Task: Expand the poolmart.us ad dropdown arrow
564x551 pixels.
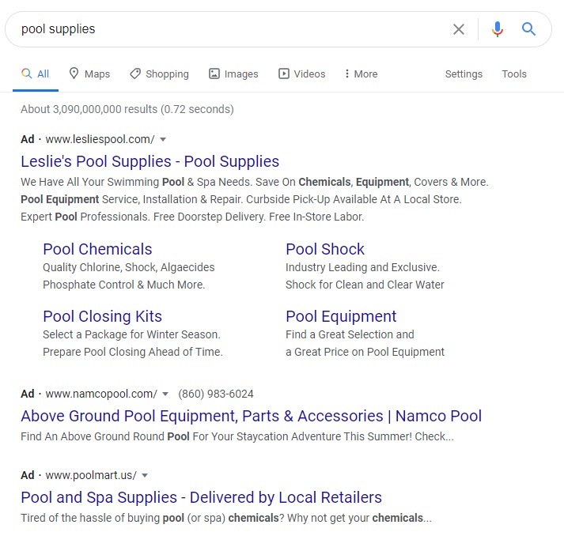Action: click(145, 476)
